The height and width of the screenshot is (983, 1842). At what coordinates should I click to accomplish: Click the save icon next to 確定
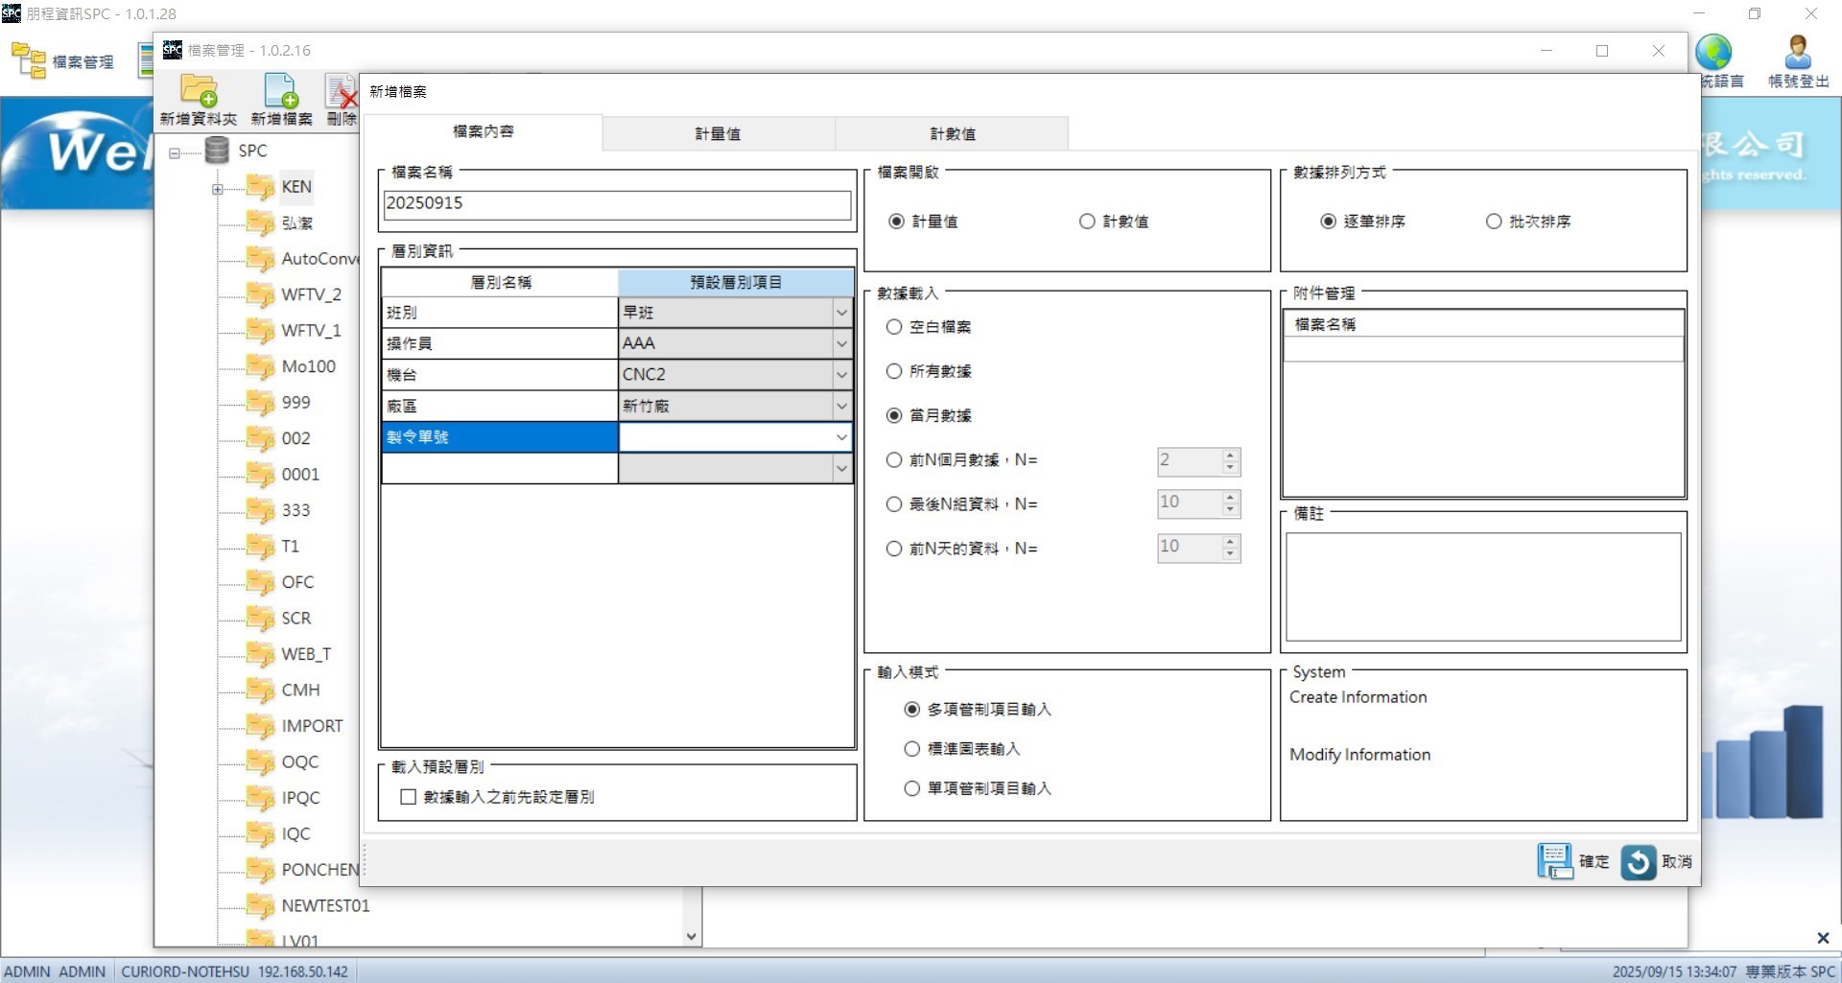click(1554, 861)
